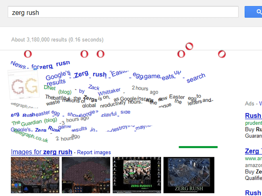Click the green prudent ad URL
The height and width of the screenshot is (196, 262).
tap(253, 123)
